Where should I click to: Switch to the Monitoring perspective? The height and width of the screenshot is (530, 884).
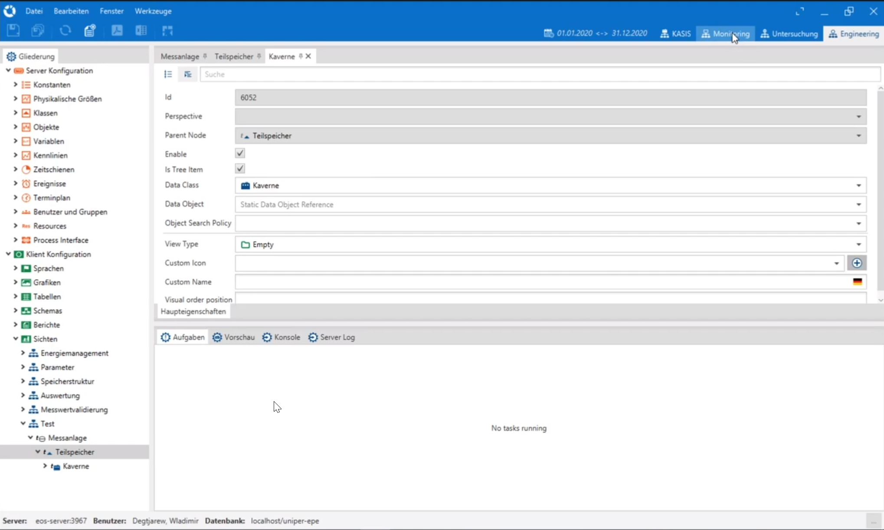(x=725, y=34)
